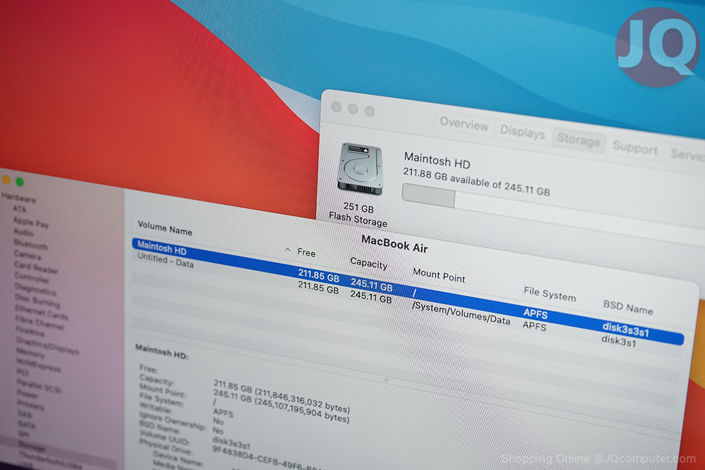The width and height of the screenshot is (705, 470).
Task: Select NVMExpress in the sidebar
Action: (x=38, y=365)
